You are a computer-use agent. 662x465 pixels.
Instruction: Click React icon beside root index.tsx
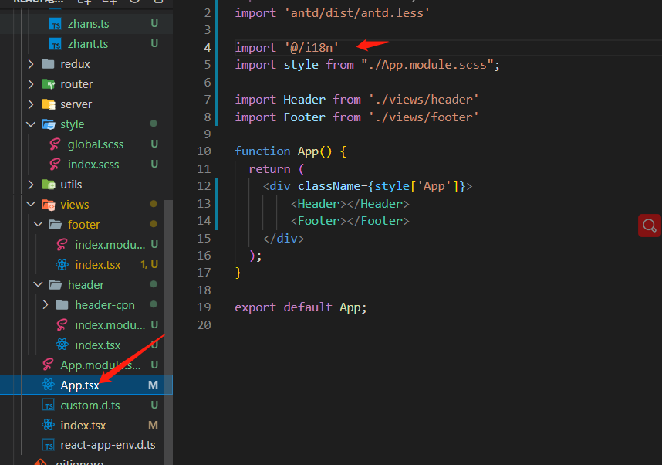pyautogui.click(x=48, y=425)
